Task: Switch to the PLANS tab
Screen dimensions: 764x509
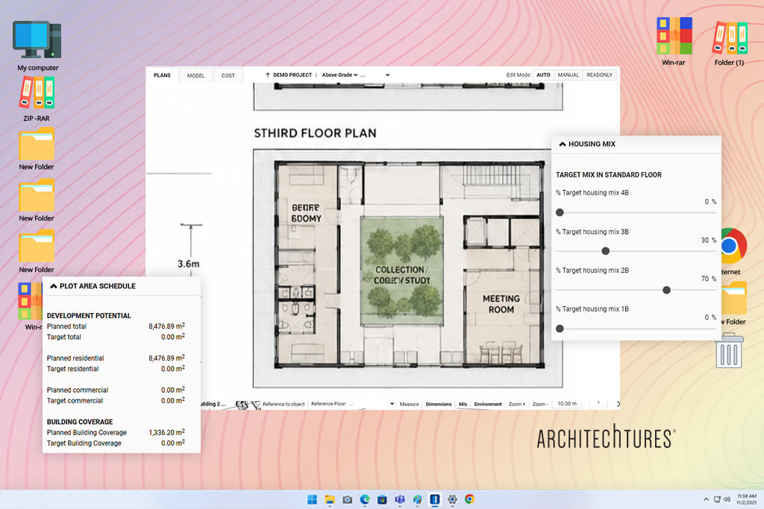Action: (x=162, y=75)
